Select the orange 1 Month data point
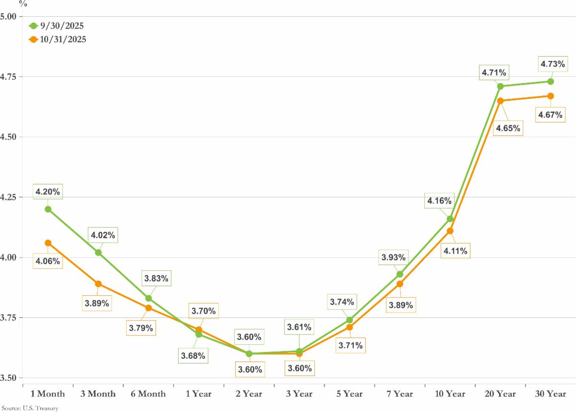This screenshot has width=576, height=412. pyautogui.click(x=48, y=243)
